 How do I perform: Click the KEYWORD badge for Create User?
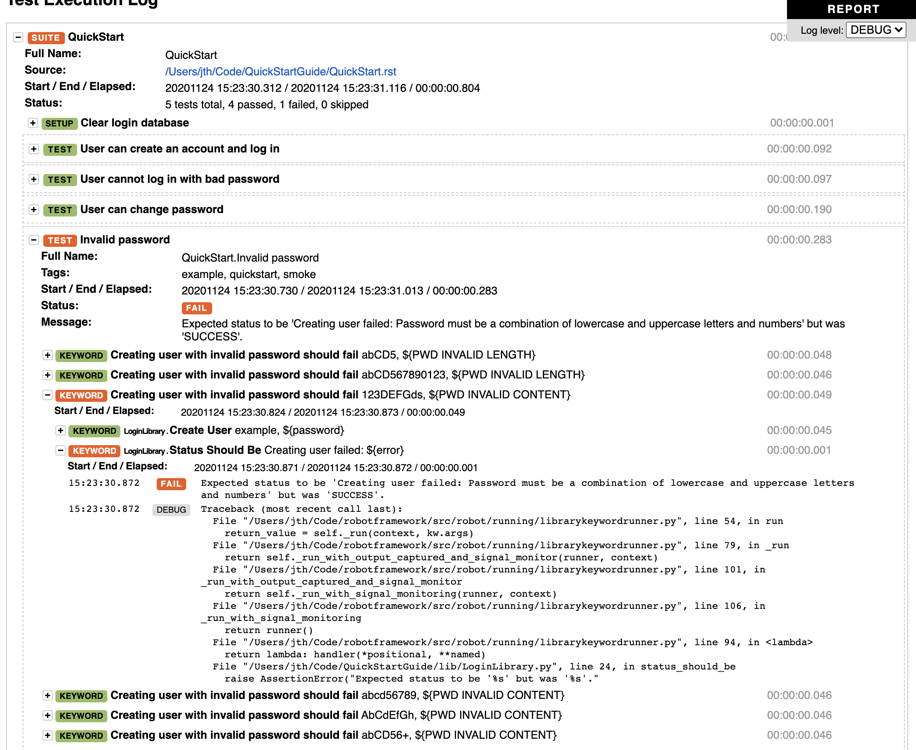click(94, 431)
